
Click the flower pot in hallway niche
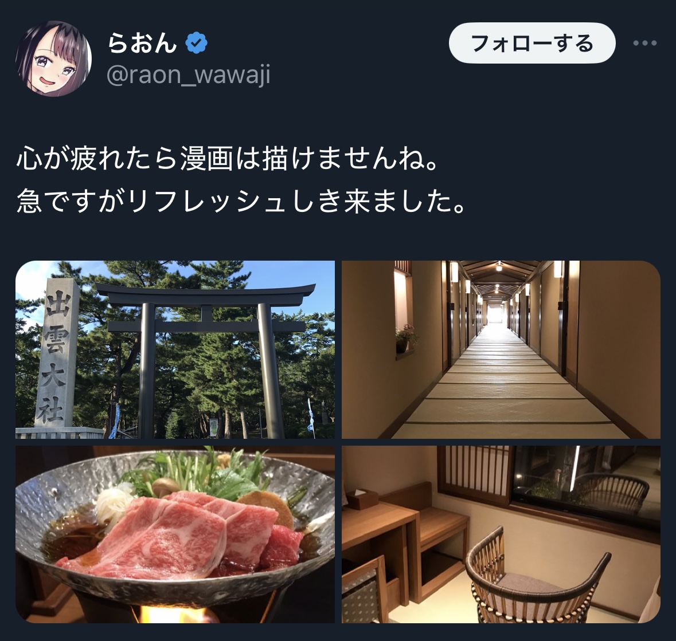tap(405, 338)
